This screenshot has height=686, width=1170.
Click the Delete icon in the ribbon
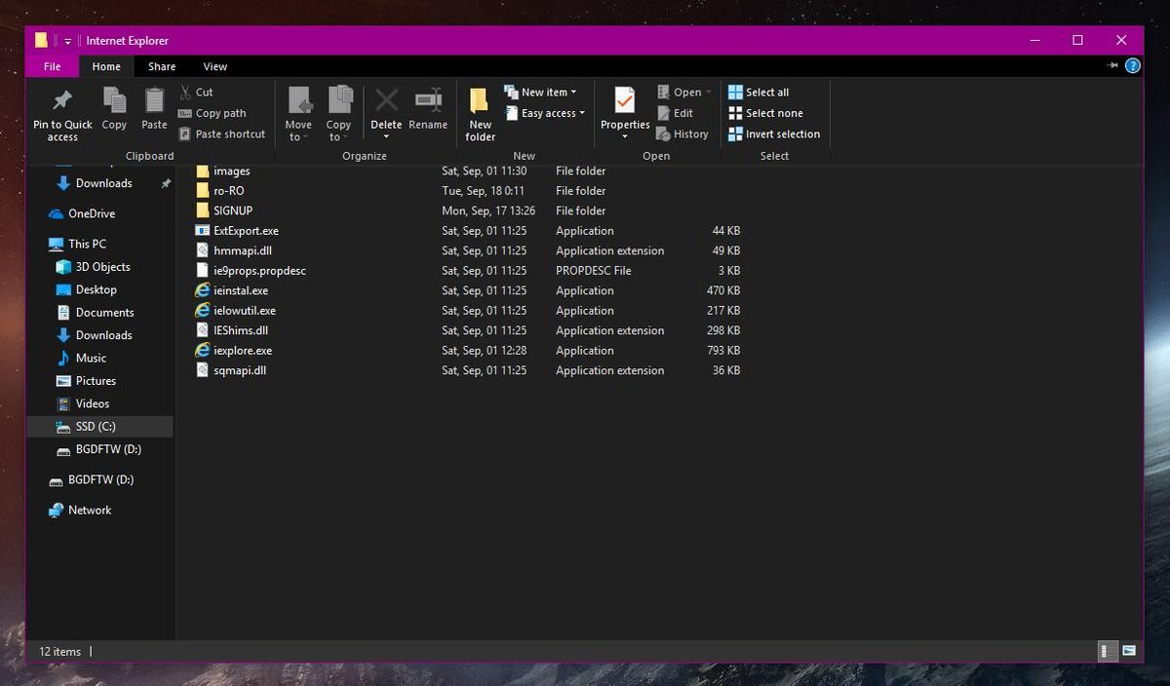click(386, 107)
